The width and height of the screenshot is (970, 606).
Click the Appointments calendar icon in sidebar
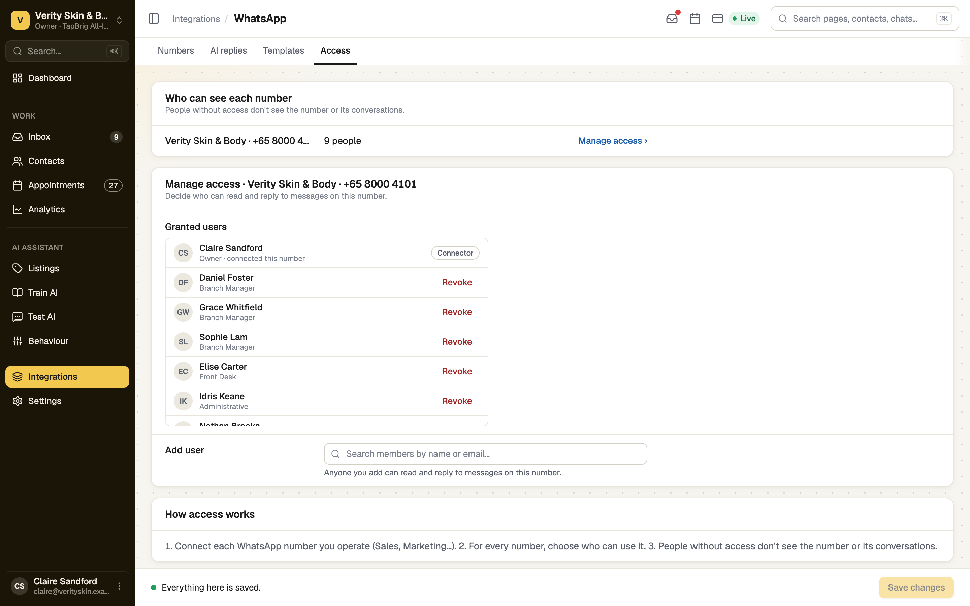(17, 185)
